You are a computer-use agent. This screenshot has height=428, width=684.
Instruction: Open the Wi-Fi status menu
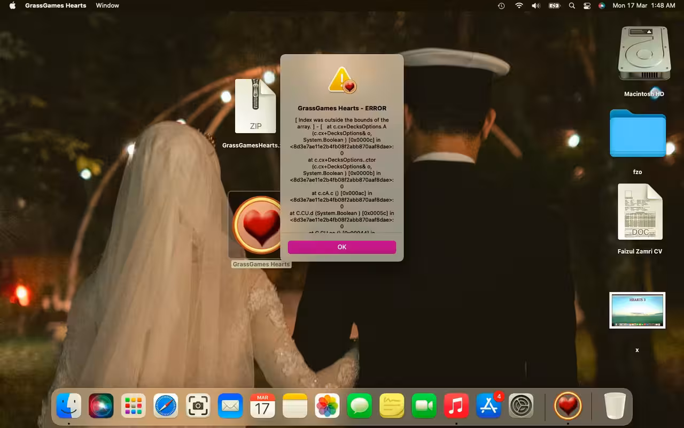click(519, 5)
